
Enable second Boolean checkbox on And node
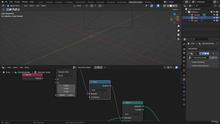[92, 97]
